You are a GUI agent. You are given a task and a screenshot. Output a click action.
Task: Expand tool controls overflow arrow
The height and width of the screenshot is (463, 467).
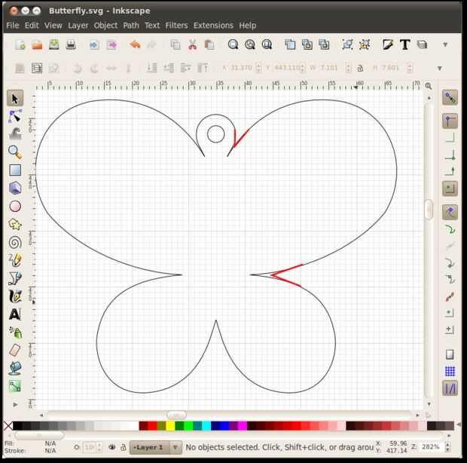tap(439, 69)
